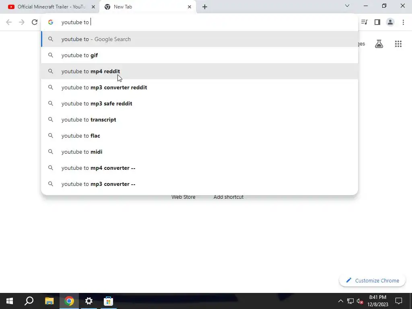Open the notification center icon
Viewport: 412px width, 309px height.
399,301
